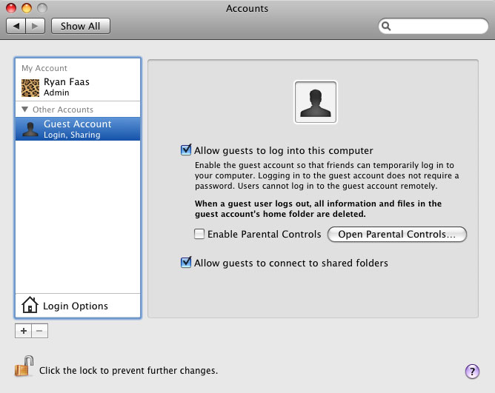The width and height of the screenshot is (495, 393).
Task: Open Parental Controls button
Action: pyautogui.click(x=396, y=235)
